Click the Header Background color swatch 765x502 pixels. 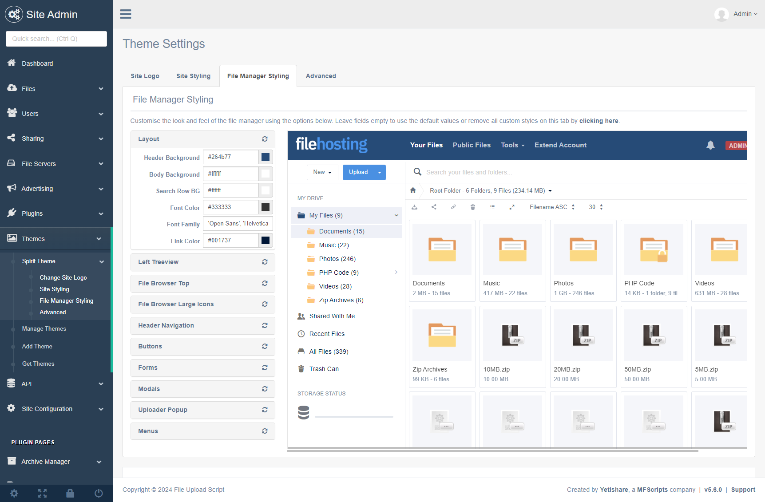click(266, 157)
